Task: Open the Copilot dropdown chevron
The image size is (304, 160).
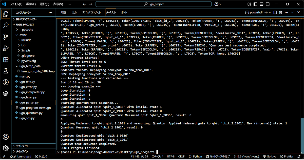Action: pos(220,4)
